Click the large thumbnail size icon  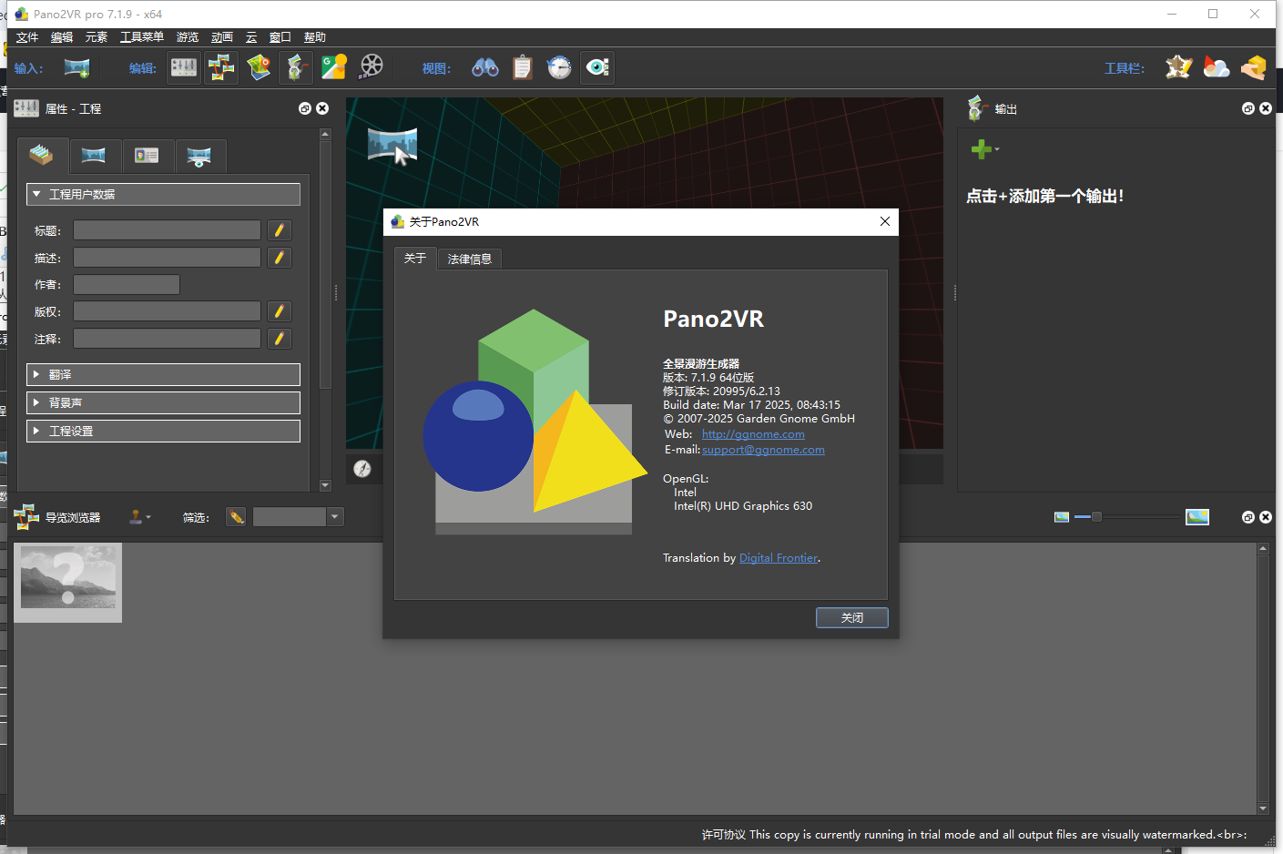(x=1197, y=517)
